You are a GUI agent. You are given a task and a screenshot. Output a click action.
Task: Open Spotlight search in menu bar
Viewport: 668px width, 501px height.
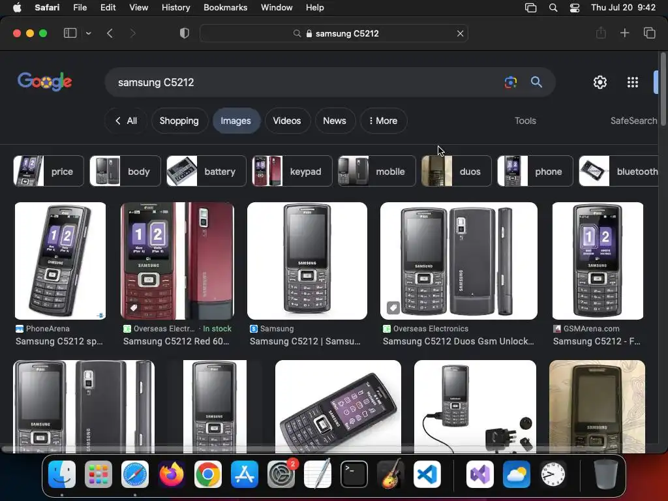pyautogui.click(x=553, y=8)
